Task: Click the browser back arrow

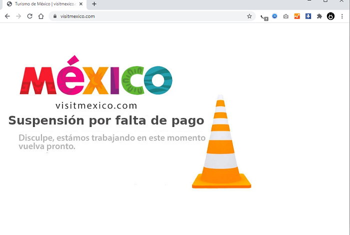Action: (7, 16)
